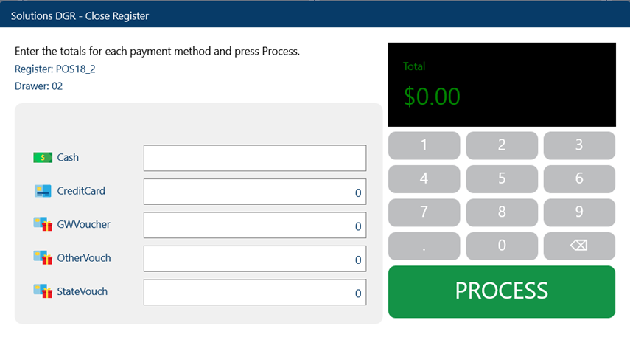Tap keypad digit 9
The width and height of the screenshot is (630, 337).
[x=579, y=212]
